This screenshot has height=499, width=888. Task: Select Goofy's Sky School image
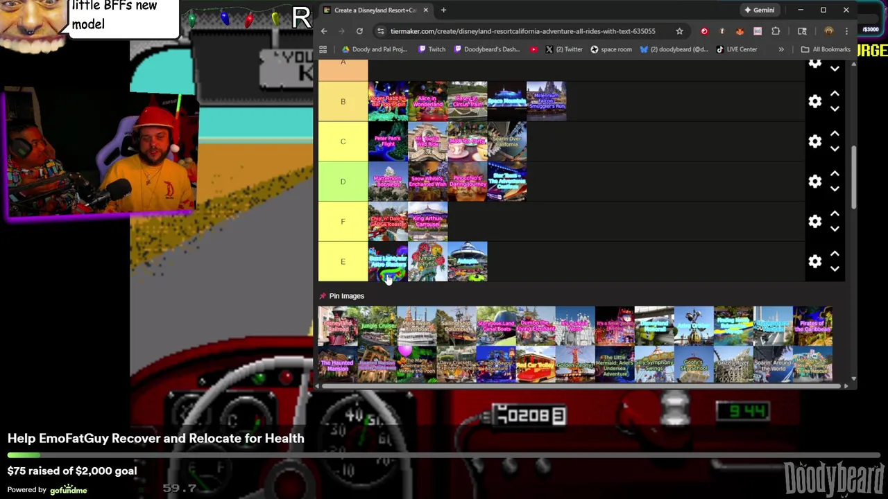tap(694, 365)
